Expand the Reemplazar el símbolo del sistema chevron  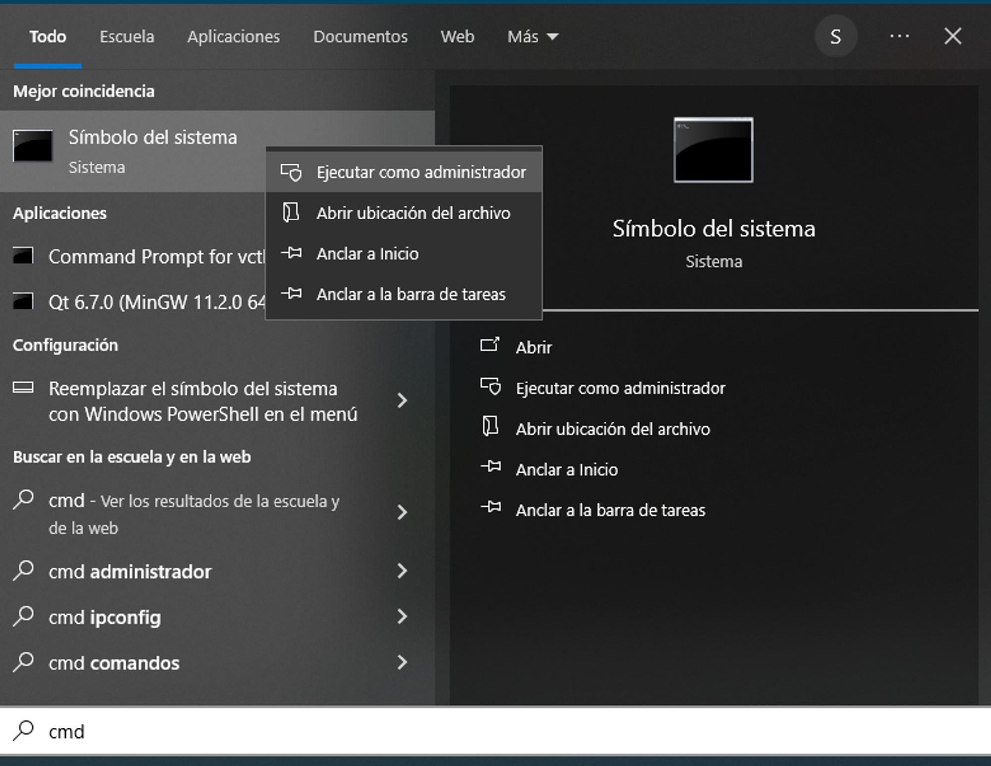pos(402,400)
